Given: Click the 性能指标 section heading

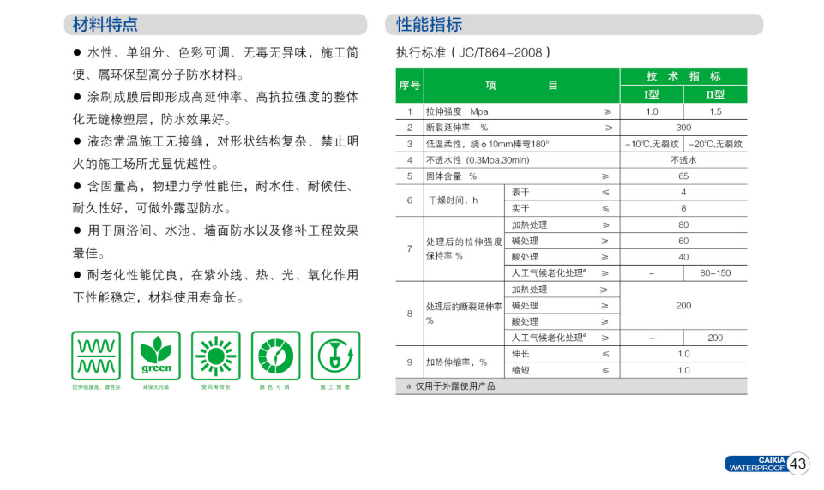Looking at the screenshot, I should [429, 25].
